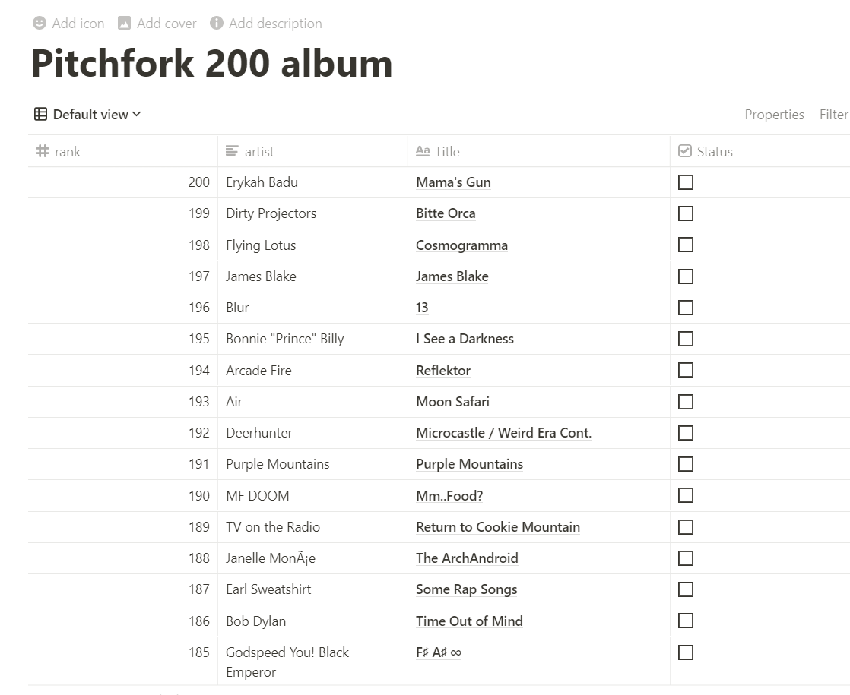This screenshot has width=850, height=695.
Task: Click the Aa icon in Title column header
Action: coord(423,151)
